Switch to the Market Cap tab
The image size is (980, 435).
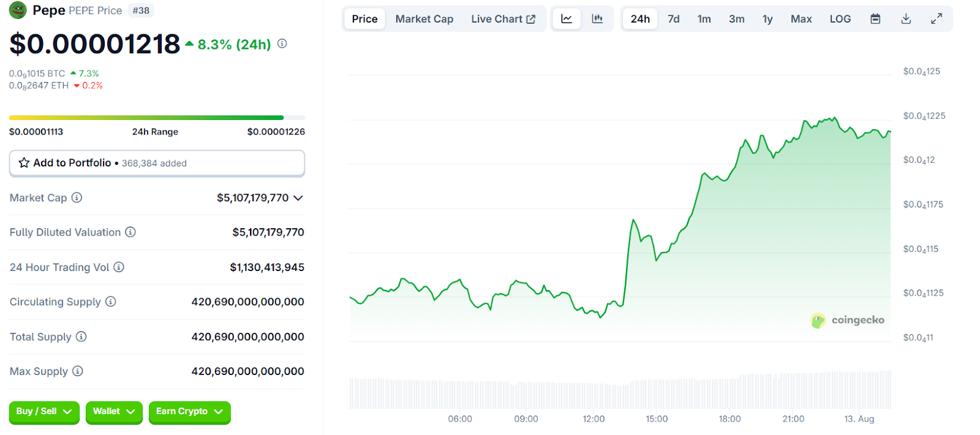pyautogui.click(x=424, y=19)
